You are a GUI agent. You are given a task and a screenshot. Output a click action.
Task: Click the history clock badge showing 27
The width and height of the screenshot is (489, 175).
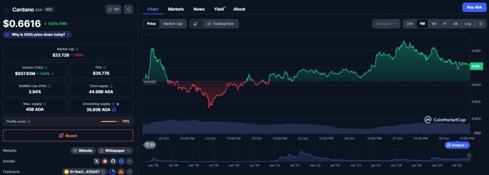(150, 145)
